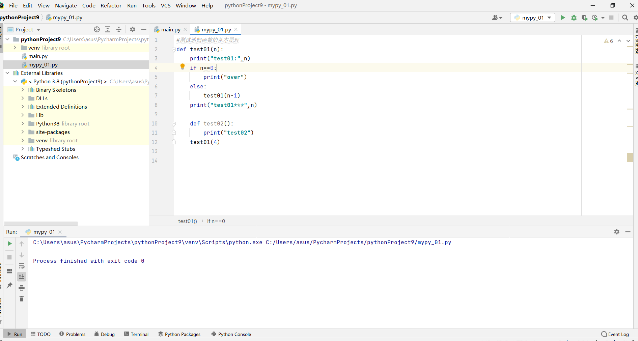
Task: Start debugging with the bug icon
Action: 574,18
